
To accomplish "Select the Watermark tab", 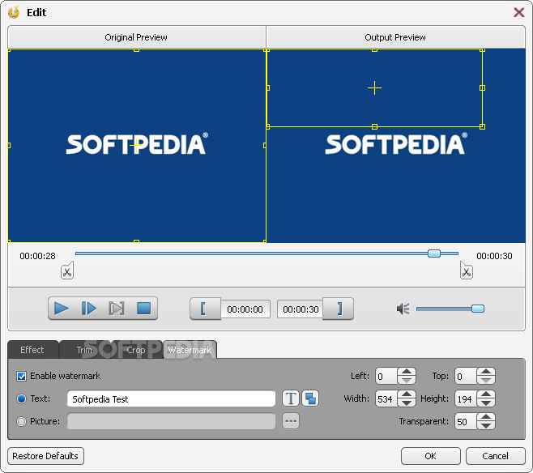I will pos(190,350).
